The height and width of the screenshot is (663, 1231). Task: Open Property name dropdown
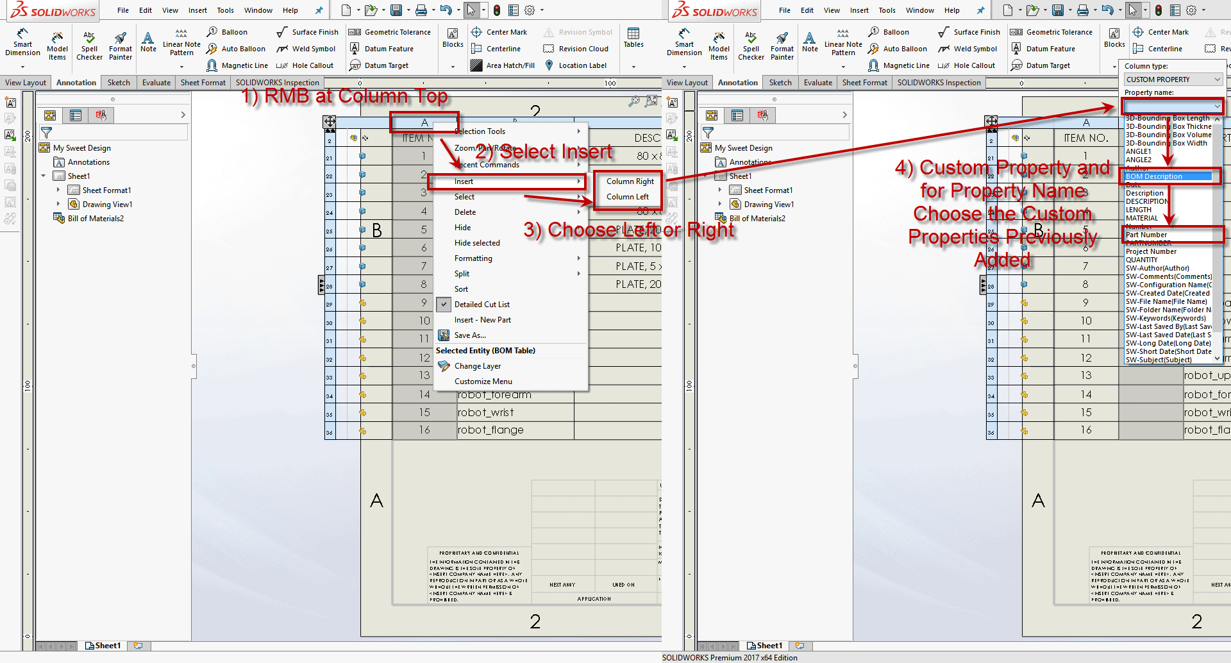pos(1173,106)
